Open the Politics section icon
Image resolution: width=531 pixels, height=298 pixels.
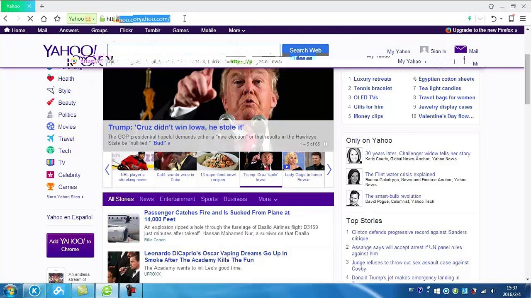click(x=51, y=115)
